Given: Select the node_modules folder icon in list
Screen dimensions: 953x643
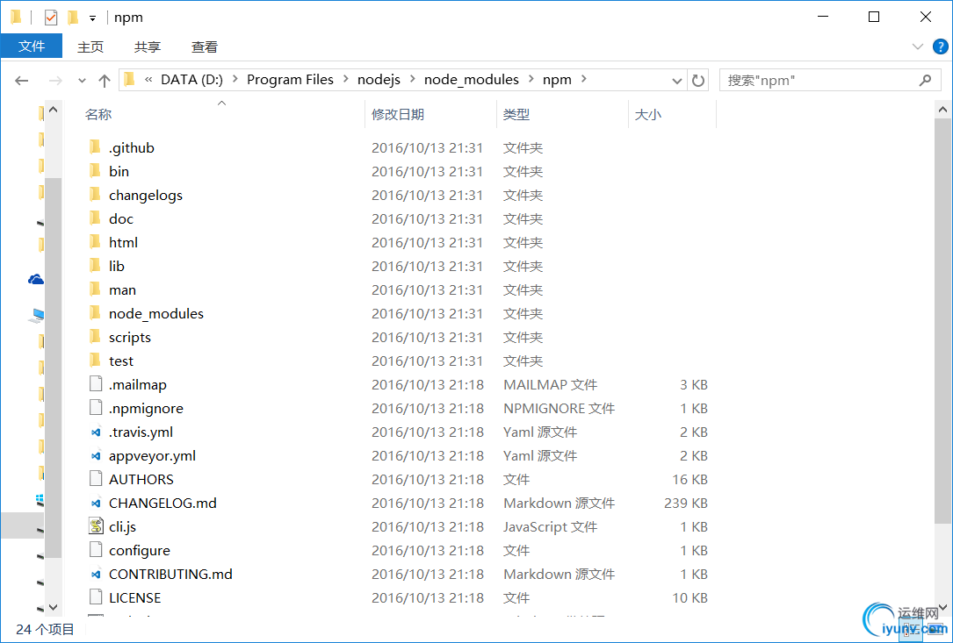Looking at the screenshot, I should [x=96, y=313].
